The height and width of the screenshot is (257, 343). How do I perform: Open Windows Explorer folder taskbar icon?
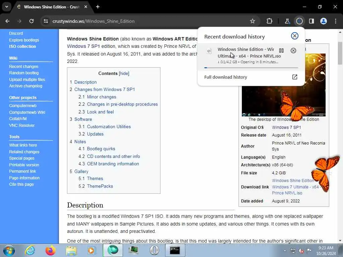71,251
